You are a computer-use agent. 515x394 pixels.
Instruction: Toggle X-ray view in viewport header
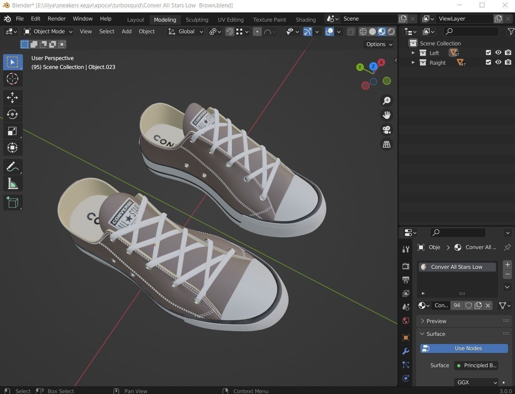pos(351,32)
